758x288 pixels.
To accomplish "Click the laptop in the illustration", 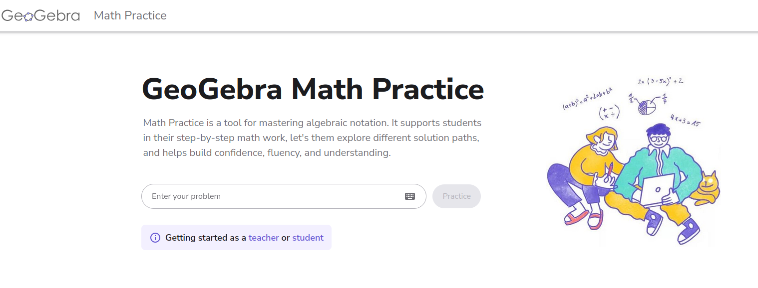I will pyautogui.click(x=657, y=190).
